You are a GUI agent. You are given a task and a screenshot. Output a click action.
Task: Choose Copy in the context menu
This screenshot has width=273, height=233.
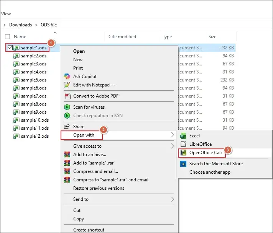(79, 219)
